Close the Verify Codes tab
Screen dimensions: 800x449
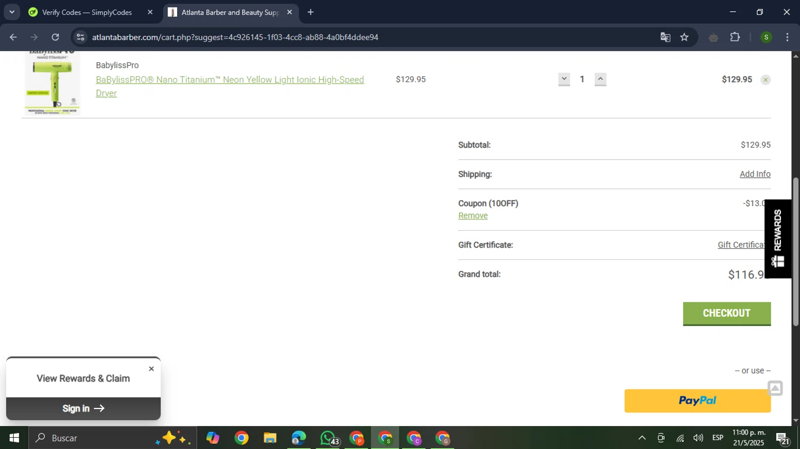(150, 12)
